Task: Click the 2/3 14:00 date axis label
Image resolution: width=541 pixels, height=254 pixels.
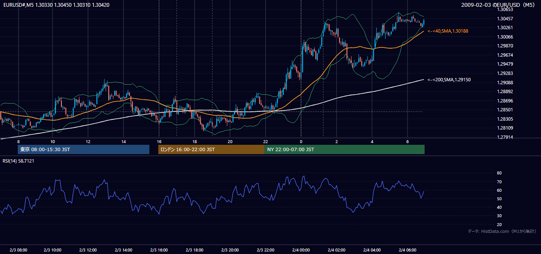Action: pyautogui.click(x=124, y=250)
